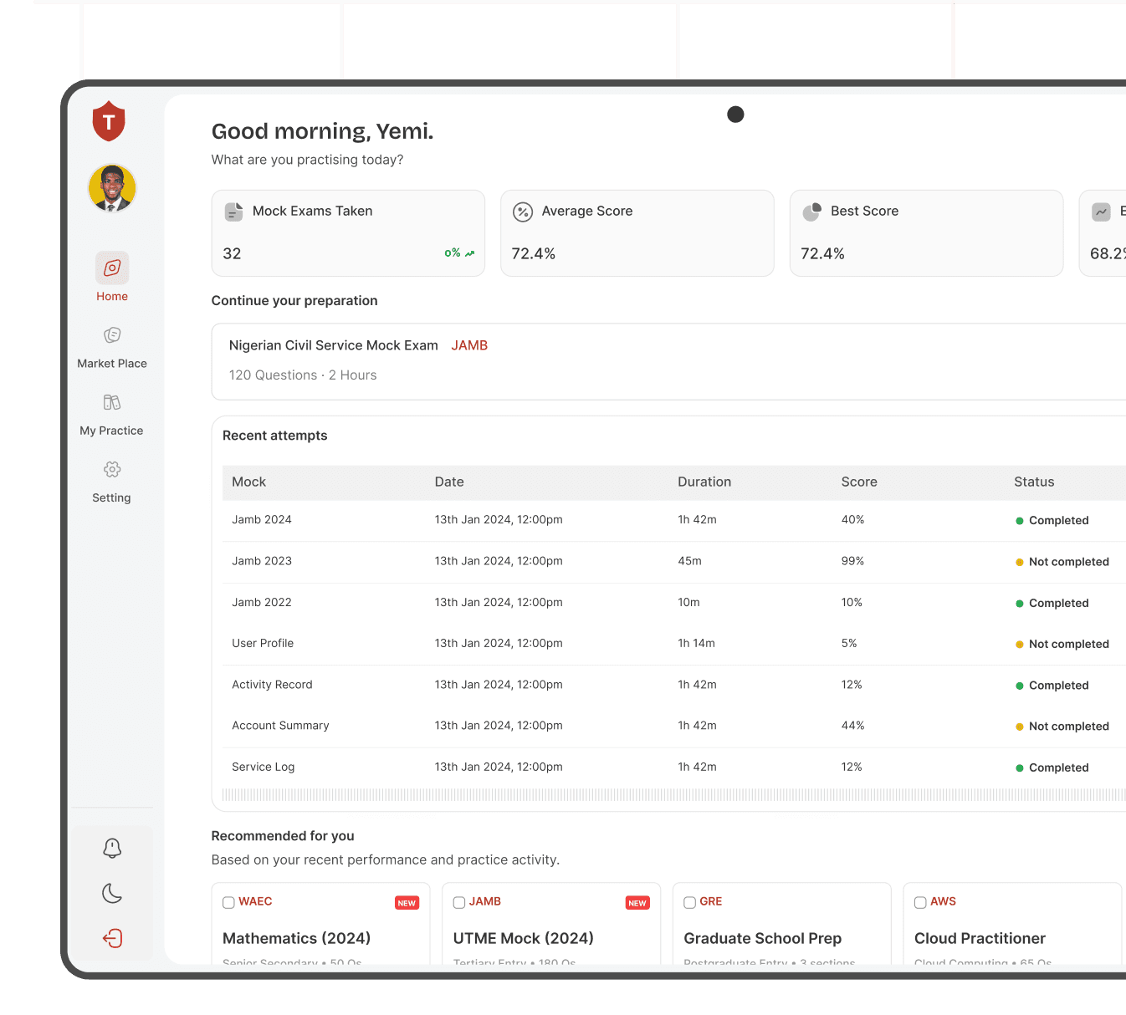Image resolution: width=1126 pixels, height=1015 pixels.
Task: Click the NEW badge on JAMB card
Action: [x=637, y=903]
